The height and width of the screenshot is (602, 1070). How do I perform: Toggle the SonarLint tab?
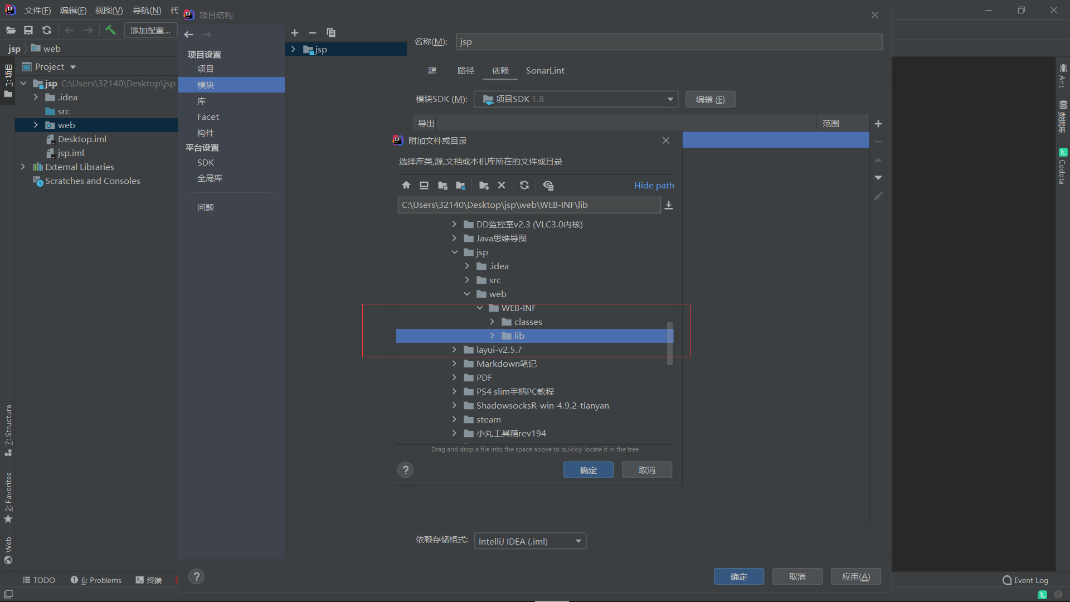pos(544,70)
